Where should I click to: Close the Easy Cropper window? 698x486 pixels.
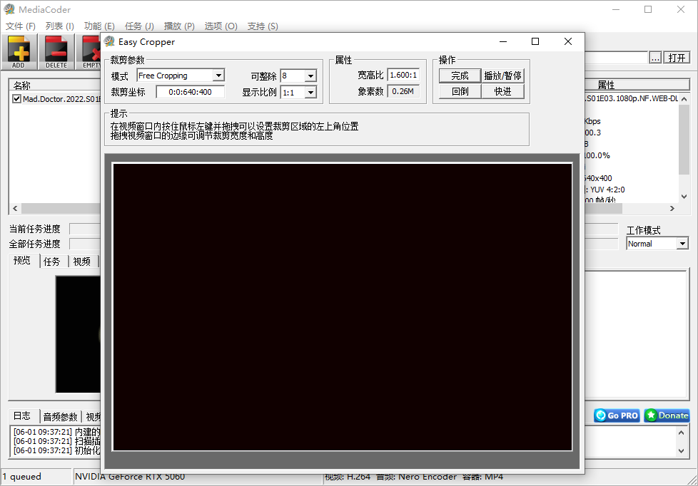[567, 41]
